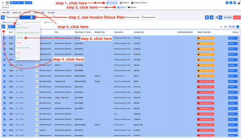Click Review button for invoice 0182
The width and height of the screenshot is (241, 138).
coord(231,81)
